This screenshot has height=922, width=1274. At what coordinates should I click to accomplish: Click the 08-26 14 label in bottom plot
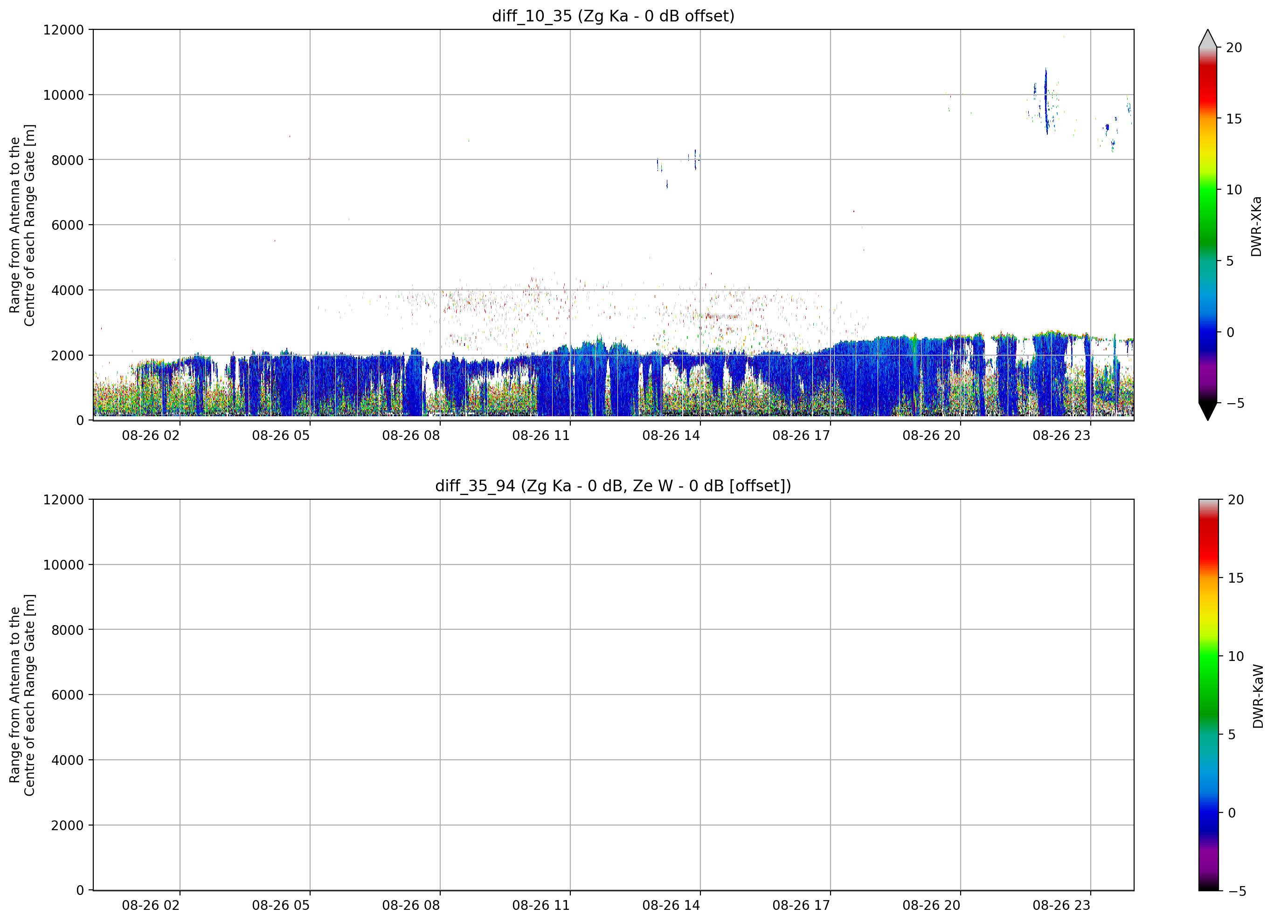click(671, 905)
